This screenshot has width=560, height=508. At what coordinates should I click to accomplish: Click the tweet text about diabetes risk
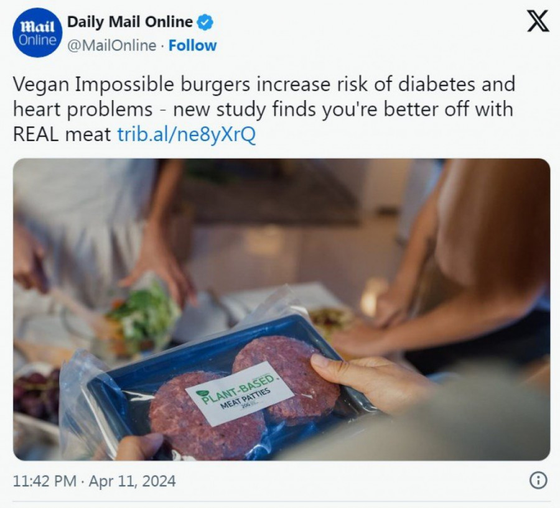264,109
